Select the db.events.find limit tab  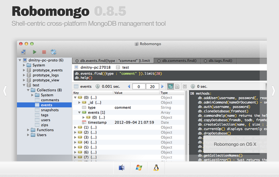[x=115, y=61]
